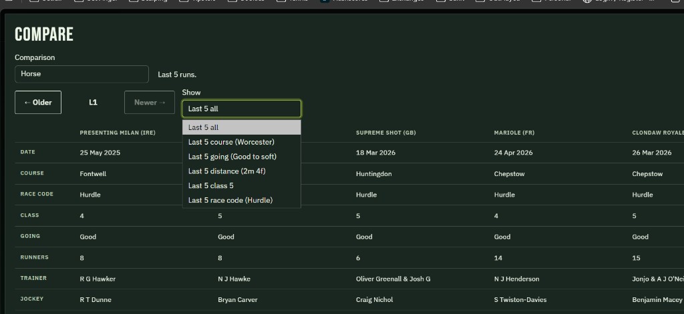The width and height of the screenshot is (684, 314).
Task: Click the date 18 Mar 2026
Action: (x=375, y=153)
